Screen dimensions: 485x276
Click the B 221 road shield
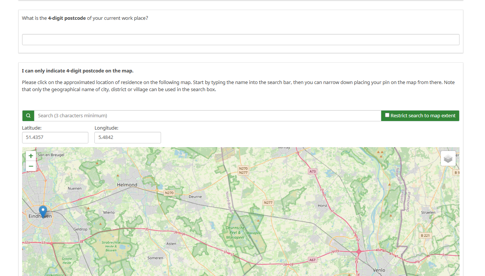pos(425,235)
